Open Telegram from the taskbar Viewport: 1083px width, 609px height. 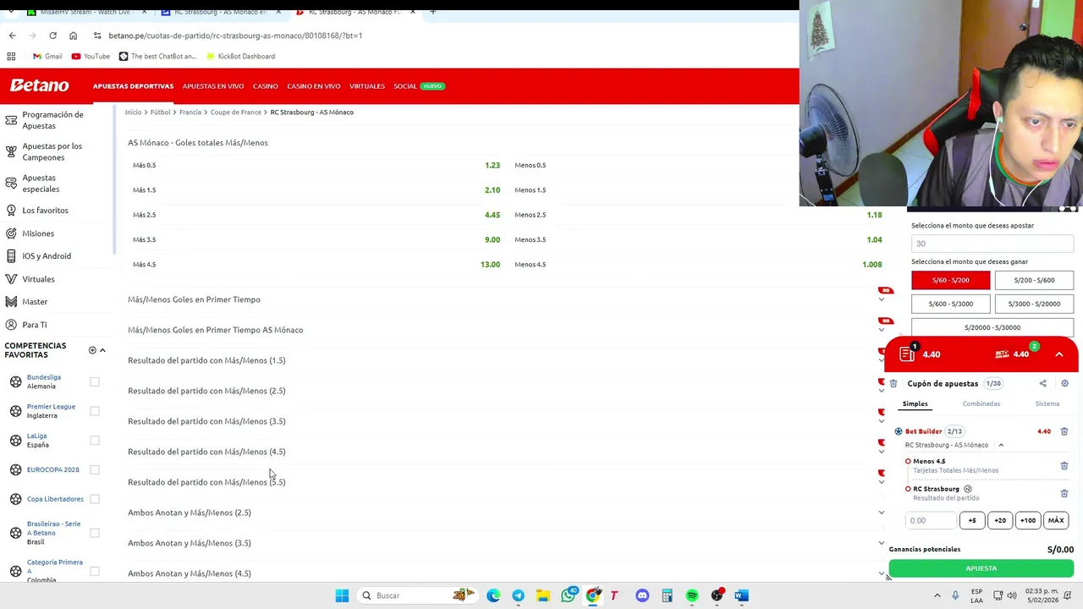pos(518,595)
